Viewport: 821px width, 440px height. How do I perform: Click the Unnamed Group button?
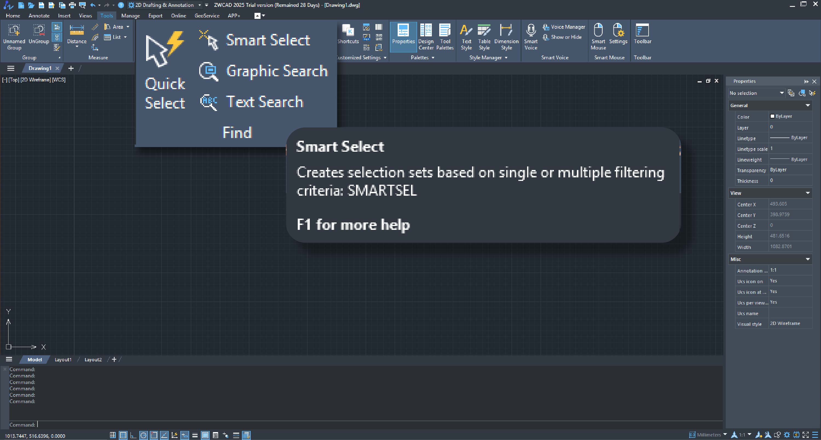point(14,37)
